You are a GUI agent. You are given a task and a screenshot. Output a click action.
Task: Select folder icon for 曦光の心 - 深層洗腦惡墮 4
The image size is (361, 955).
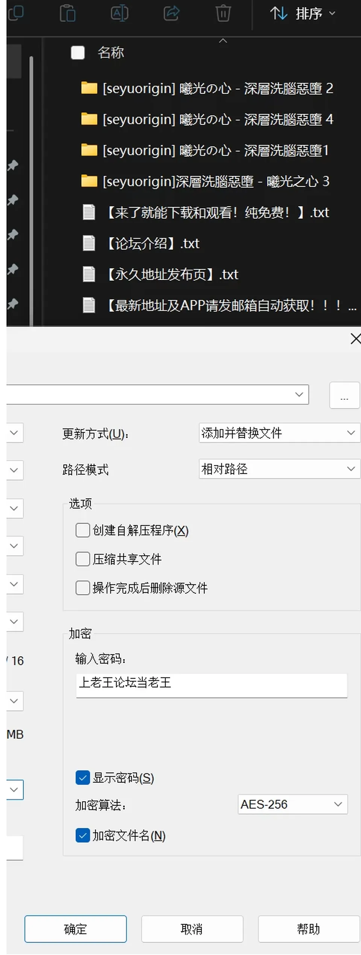[x=89, y=119]
